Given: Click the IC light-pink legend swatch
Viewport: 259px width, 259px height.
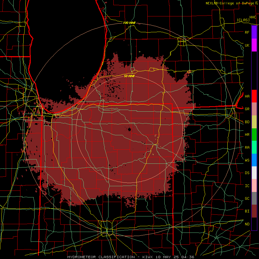Looking at the screenshot, I should (x=254, y=186).
